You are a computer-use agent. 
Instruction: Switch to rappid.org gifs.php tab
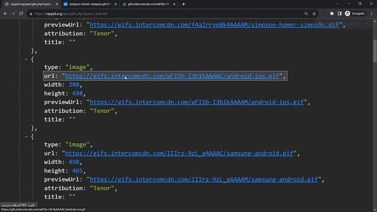(x=31, y=4)
